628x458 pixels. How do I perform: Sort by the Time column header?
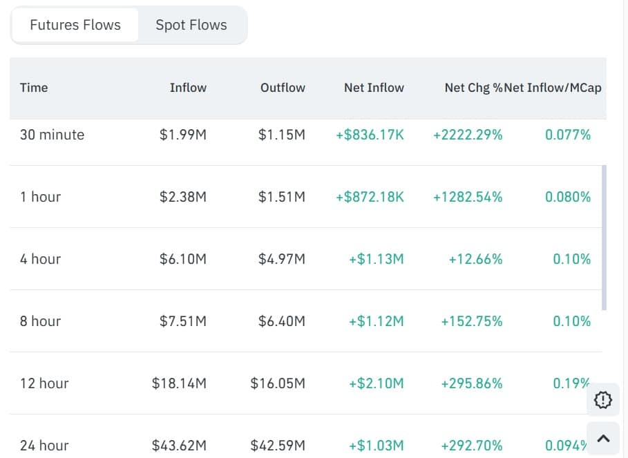pos(34,88)
